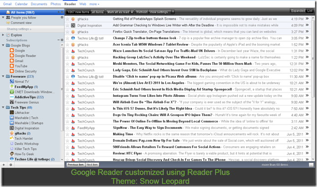The width and height of the screenshot is (317, 187).
Task: Collapse the Tech Tips folder
Action: 3,107
